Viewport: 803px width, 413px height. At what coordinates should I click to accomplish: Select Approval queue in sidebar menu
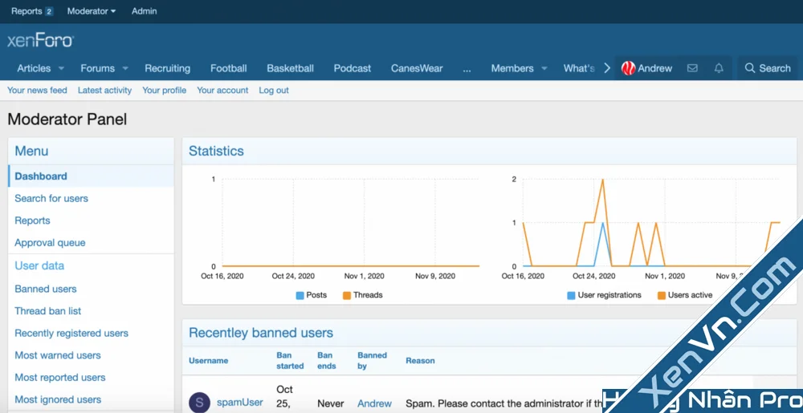coord(50,243)
